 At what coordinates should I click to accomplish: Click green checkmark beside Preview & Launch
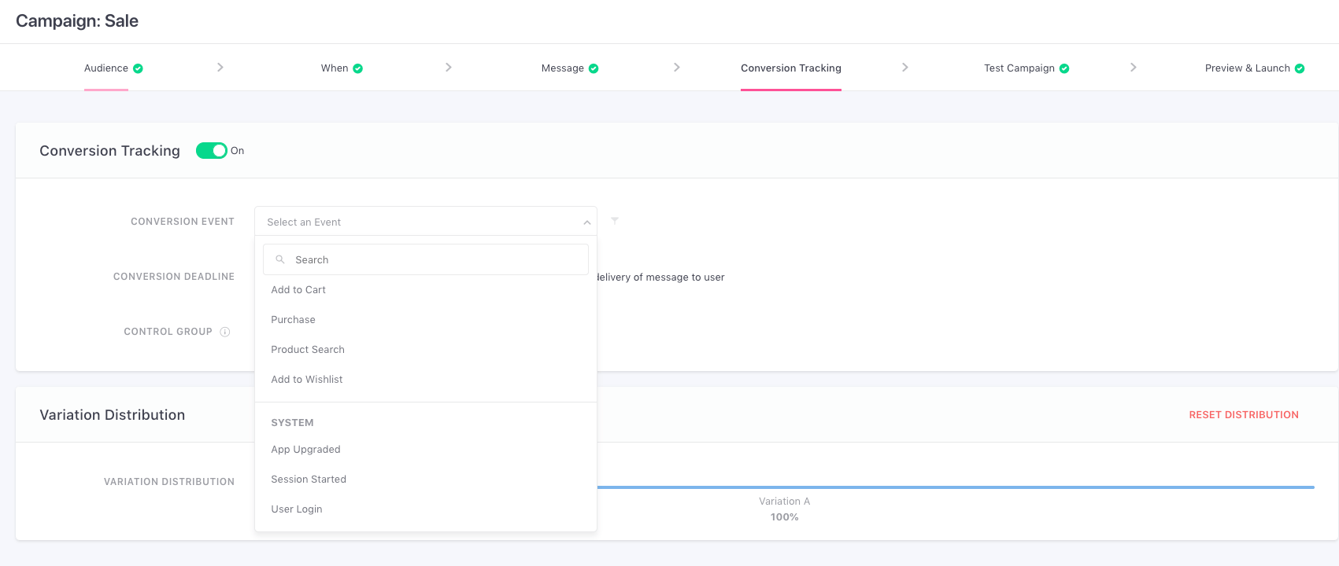(1300, 68)
